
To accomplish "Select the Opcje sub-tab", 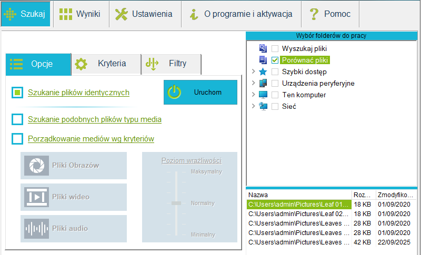I will pyautogui.click(x=38, y=64).
